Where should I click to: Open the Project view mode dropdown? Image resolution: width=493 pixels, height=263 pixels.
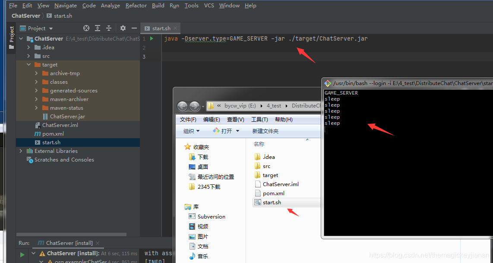click(x=51, y=28)
